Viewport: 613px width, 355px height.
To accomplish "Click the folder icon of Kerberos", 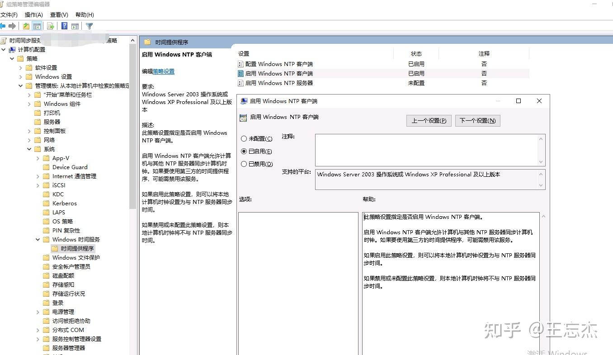I will tap(46, 204).
